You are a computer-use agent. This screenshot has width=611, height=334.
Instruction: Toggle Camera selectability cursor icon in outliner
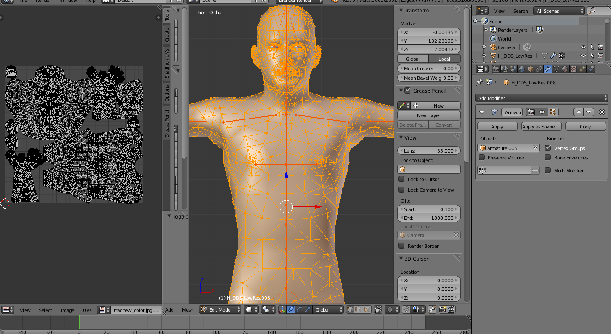[x=592, y=47]
